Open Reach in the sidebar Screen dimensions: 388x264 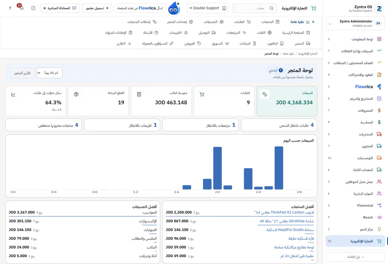click(355, 217)
